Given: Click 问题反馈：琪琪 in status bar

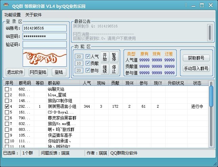Looking at the screenshot, I should pyautogui.click(x=55, y=153).
